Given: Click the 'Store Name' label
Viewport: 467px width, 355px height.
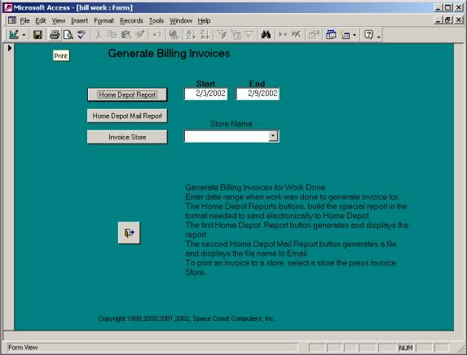Looking at the screenshot, I should click(231, 124).
